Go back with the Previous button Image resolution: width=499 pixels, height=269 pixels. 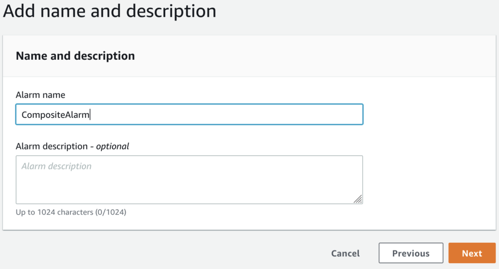(x=411, y=253)
